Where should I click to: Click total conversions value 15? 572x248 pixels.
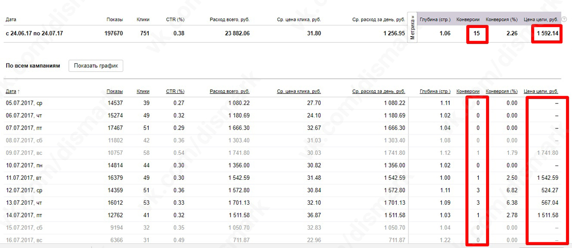pos(477,34)
